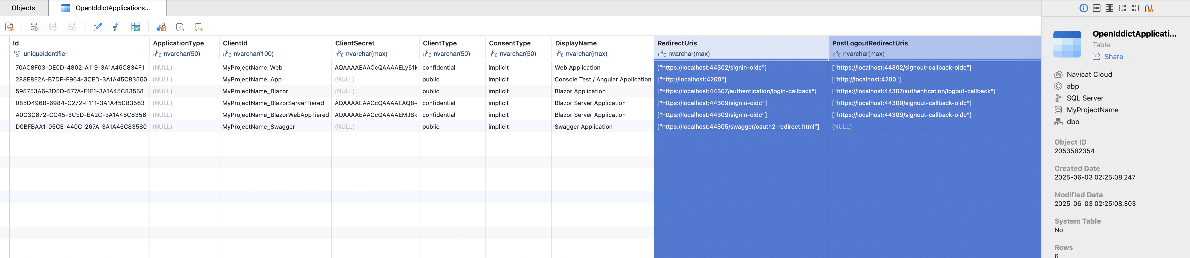Select the MyProjectName_Swagger ClientId cell
The width and height of the screenshot is (1190, 258).
tap(259, 127)
